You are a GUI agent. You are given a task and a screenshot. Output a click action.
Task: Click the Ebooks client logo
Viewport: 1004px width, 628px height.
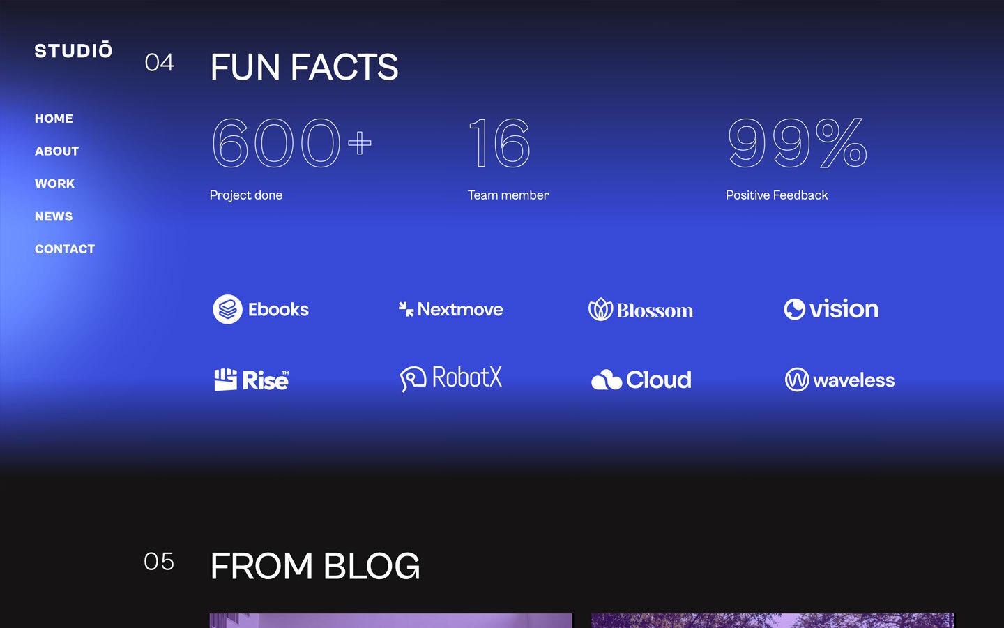click(x=261, y=309)
